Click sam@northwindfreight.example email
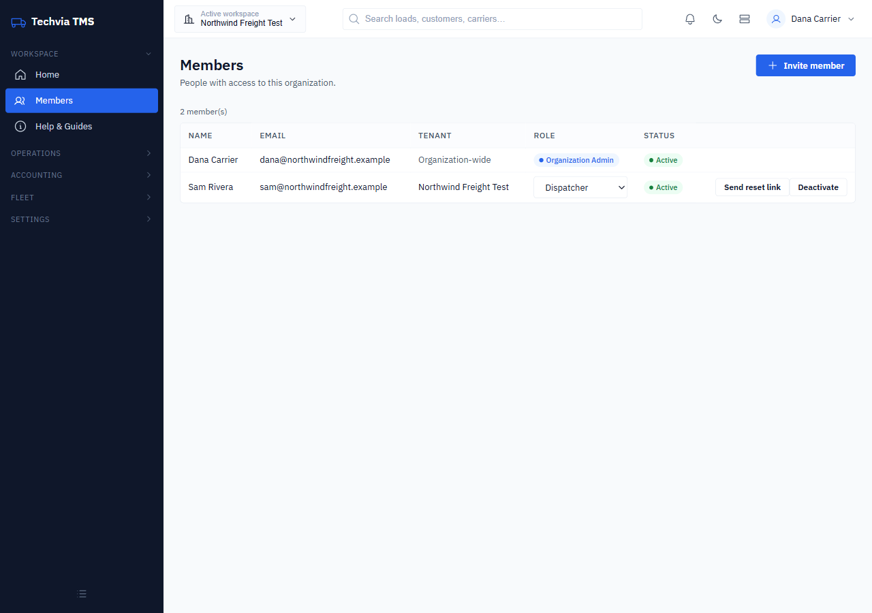Screen dimensions: 872x613 (324, 187)
